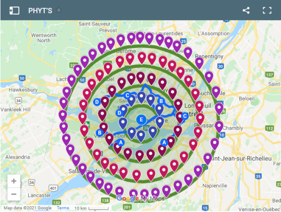This screenshot has height=212, width=281.
Task: Click the center E marker
Action: pyautogui.click(x=141, y=119)
